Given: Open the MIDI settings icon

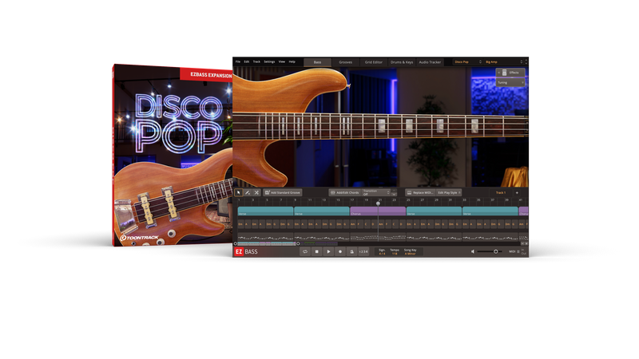Looking at the screenshot, I should click(518, 251).
